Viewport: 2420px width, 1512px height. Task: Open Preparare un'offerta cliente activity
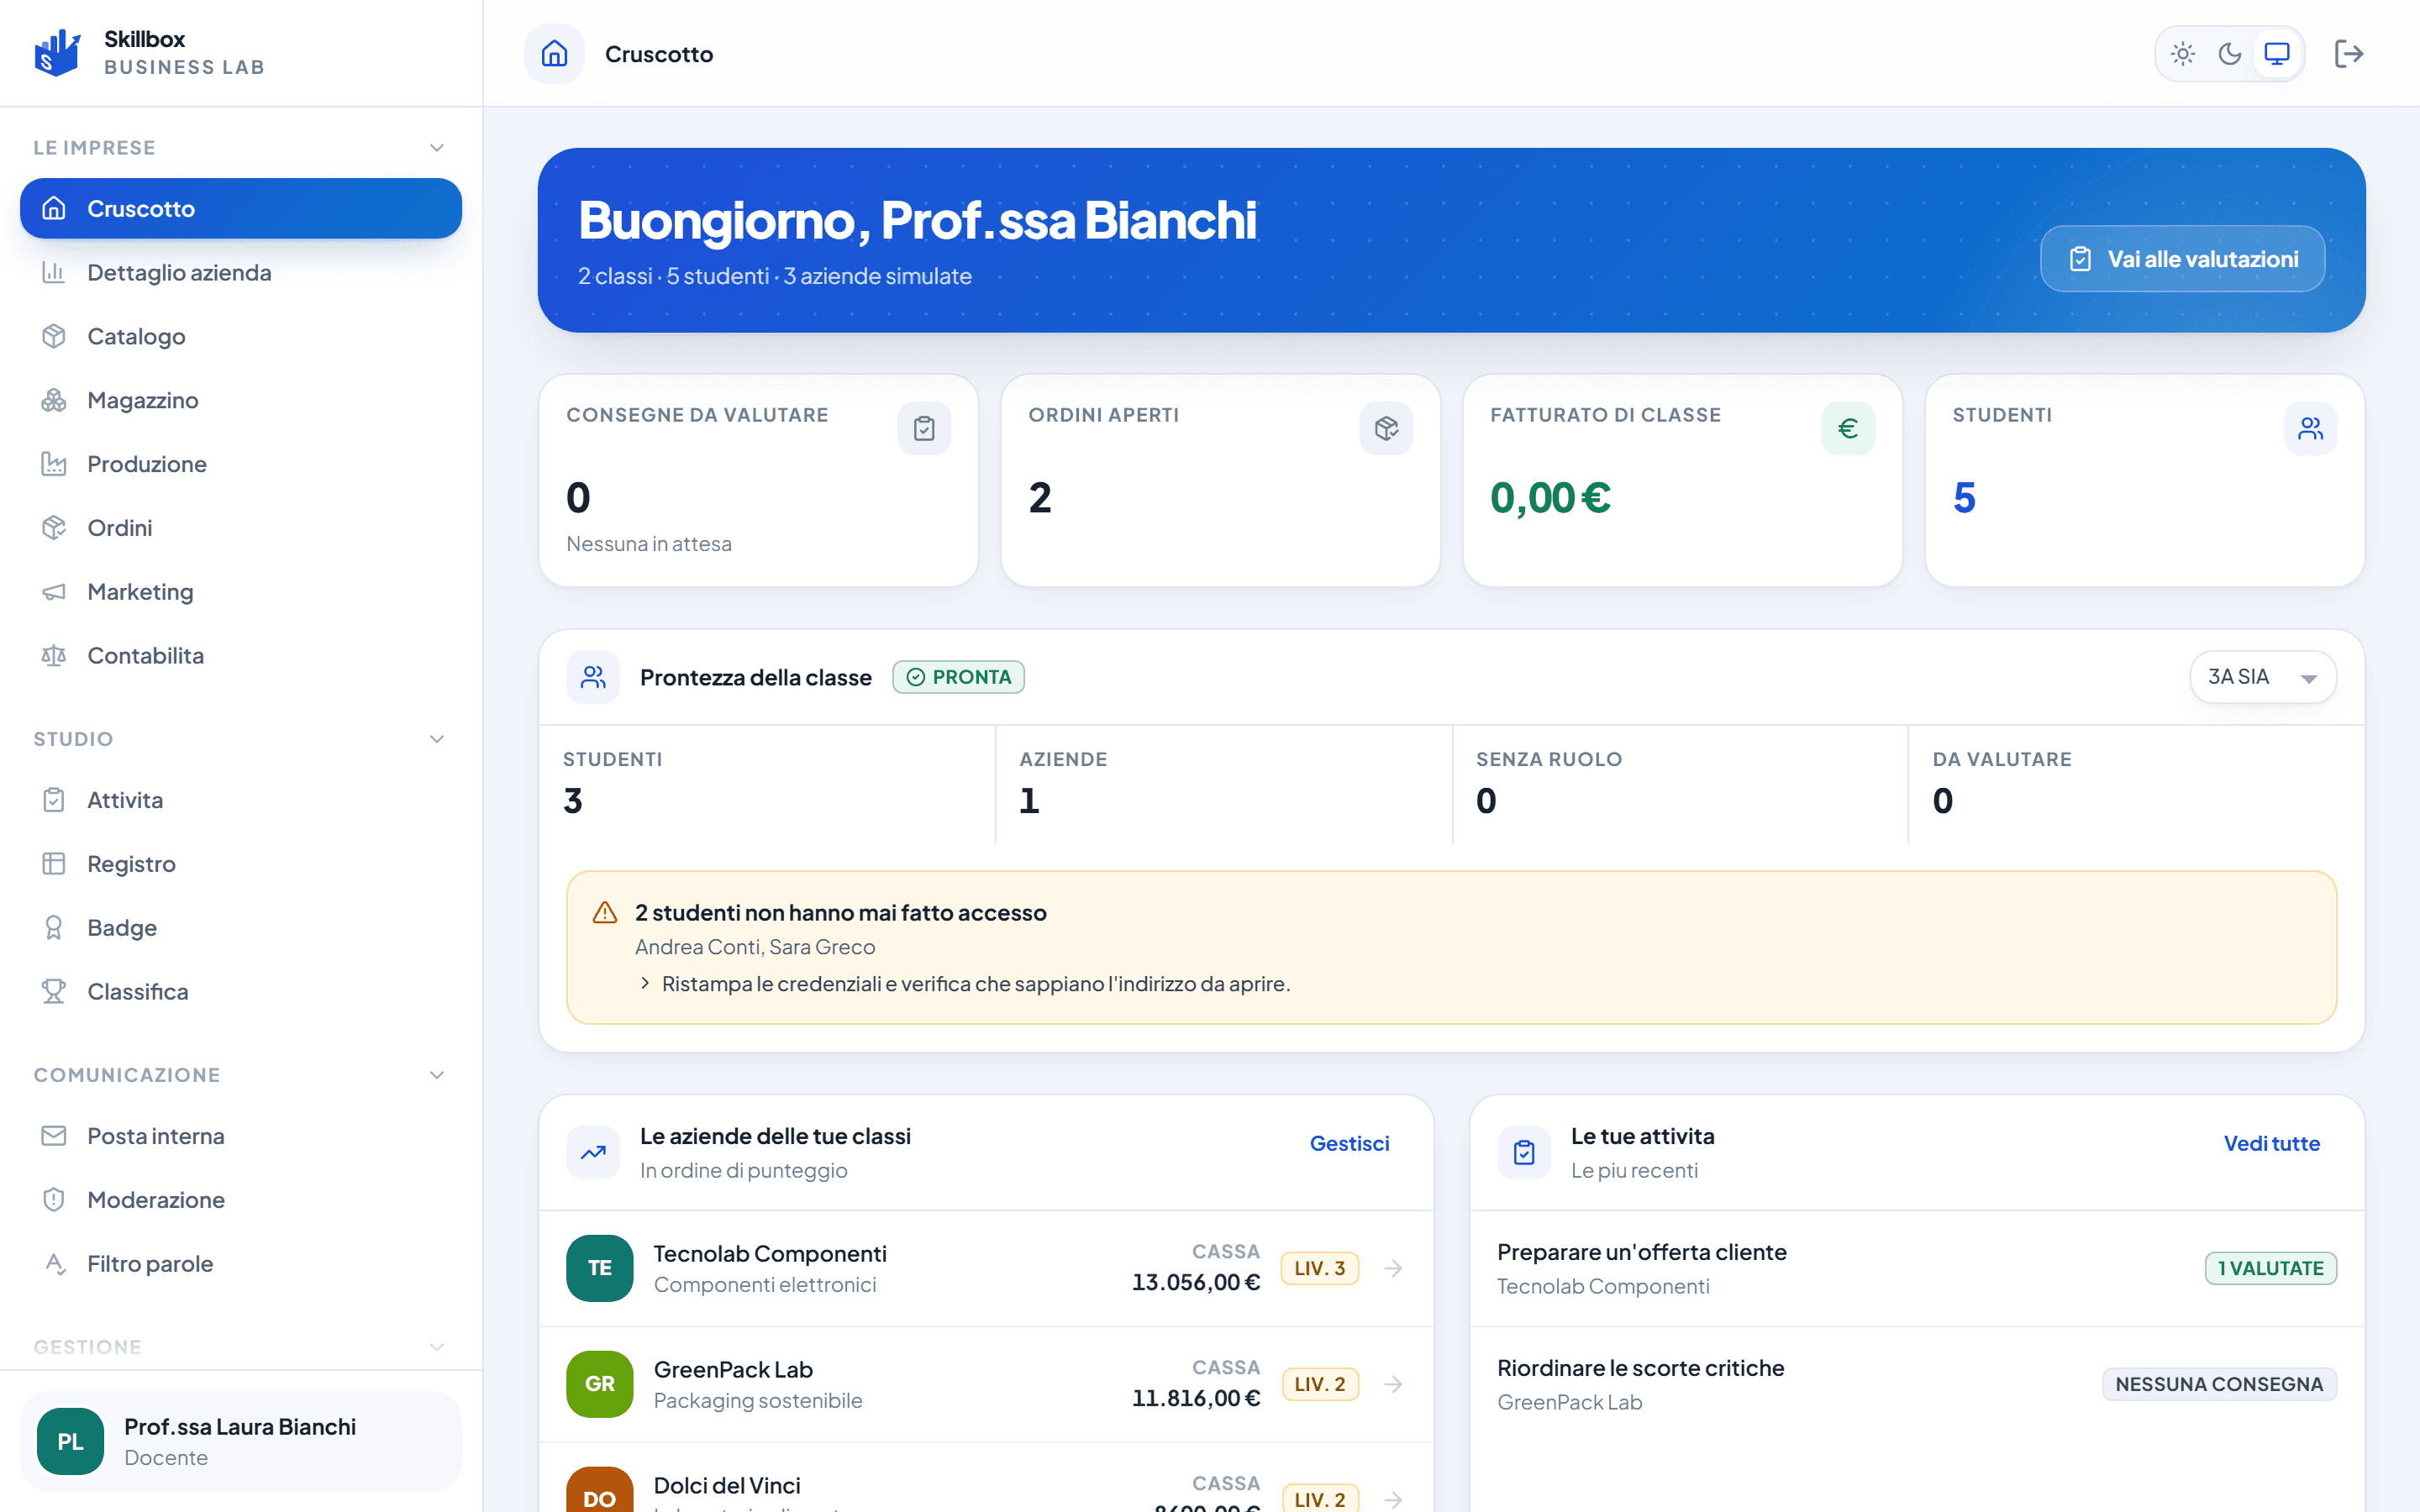1916,1268
